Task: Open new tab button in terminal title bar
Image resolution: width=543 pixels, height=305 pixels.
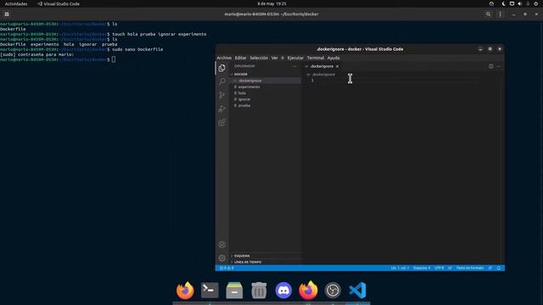Action: click(7, 14)
